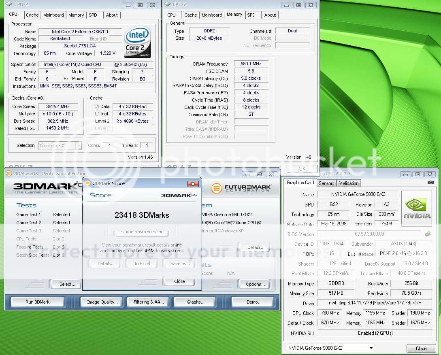Click the memory Type value 'DDR2'
The image size is (441, 355).
point(209,31)
